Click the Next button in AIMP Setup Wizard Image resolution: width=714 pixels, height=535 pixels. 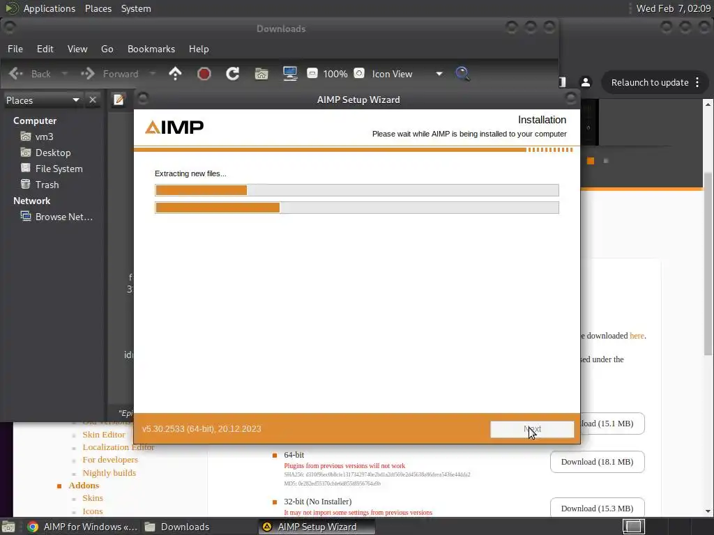532,429
